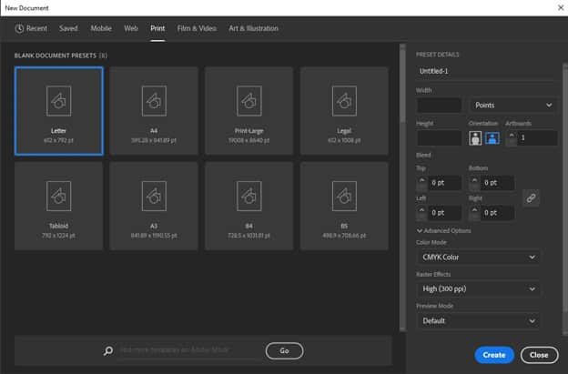Viewport: 568px width, 374px height.
Task: Select the A3 preset
Action: click(x=154, y=206)
